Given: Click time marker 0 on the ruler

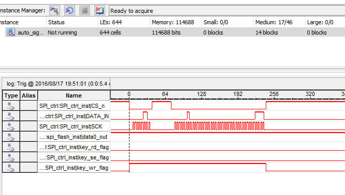Looking at the screenshot, I should click(x=129, y=94).
